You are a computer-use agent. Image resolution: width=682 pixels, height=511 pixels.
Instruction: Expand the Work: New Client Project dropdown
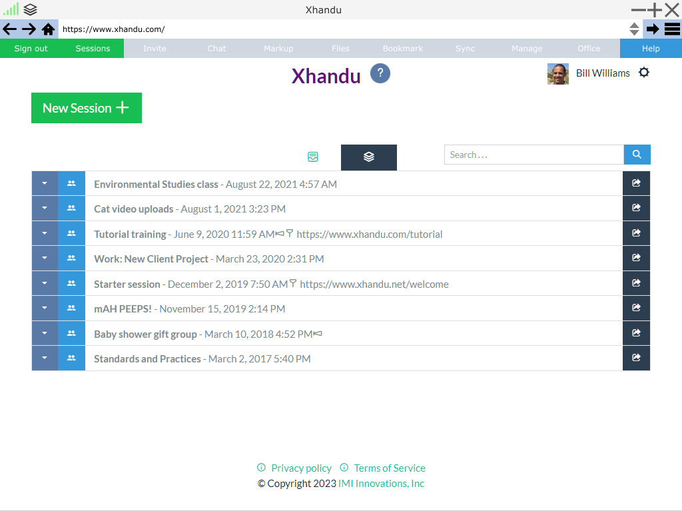point(45,258)
